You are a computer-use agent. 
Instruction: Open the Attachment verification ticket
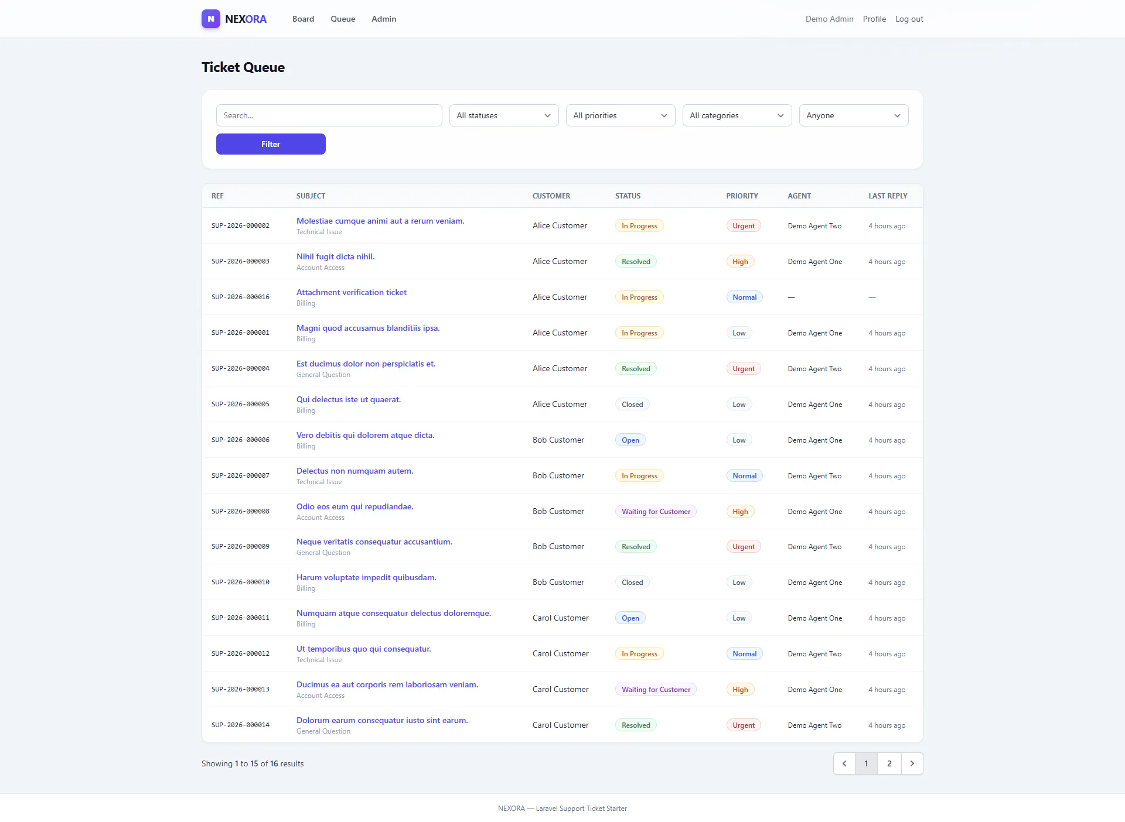[x=352, y=292]
